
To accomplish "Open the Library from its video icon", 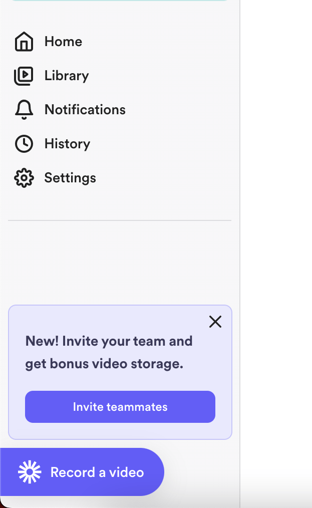I will pyautogui.click(x=24, y=75).
